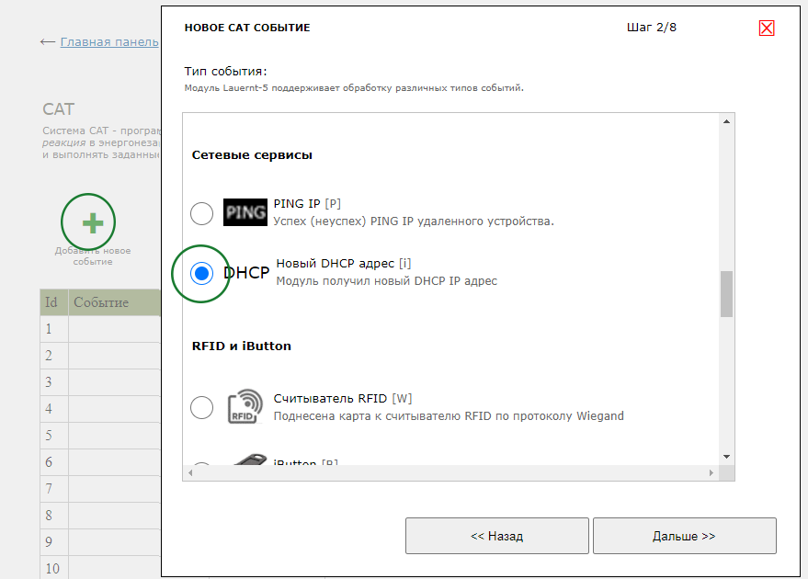Choose the Считыватель RFID event option
The height and width of the screenshot is (579, 808).
click(201, 406)
